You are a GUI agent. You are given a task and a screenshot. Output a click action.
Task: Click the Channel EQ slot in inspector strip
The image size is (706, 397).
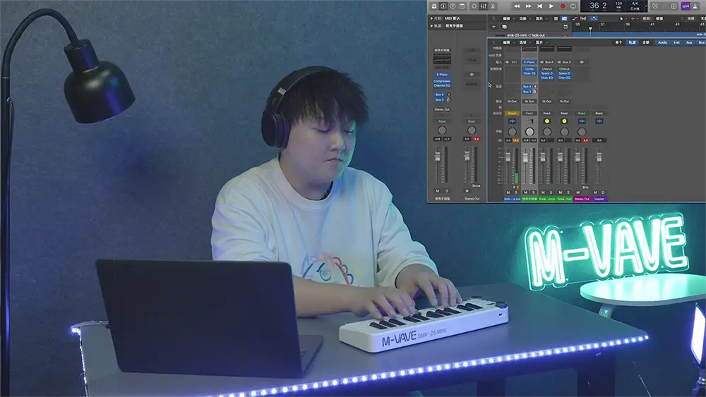(442, 85)
